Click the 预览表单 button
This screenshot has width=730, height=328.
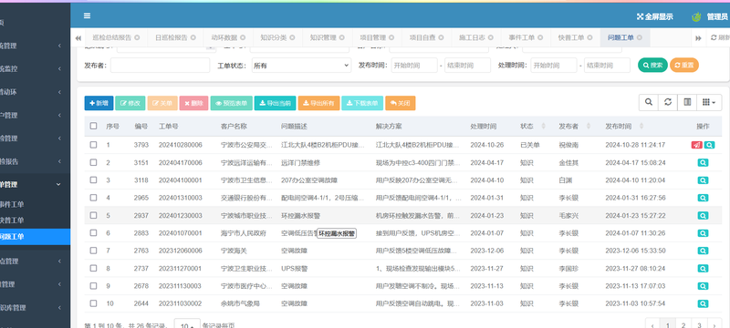pos(232,103)
